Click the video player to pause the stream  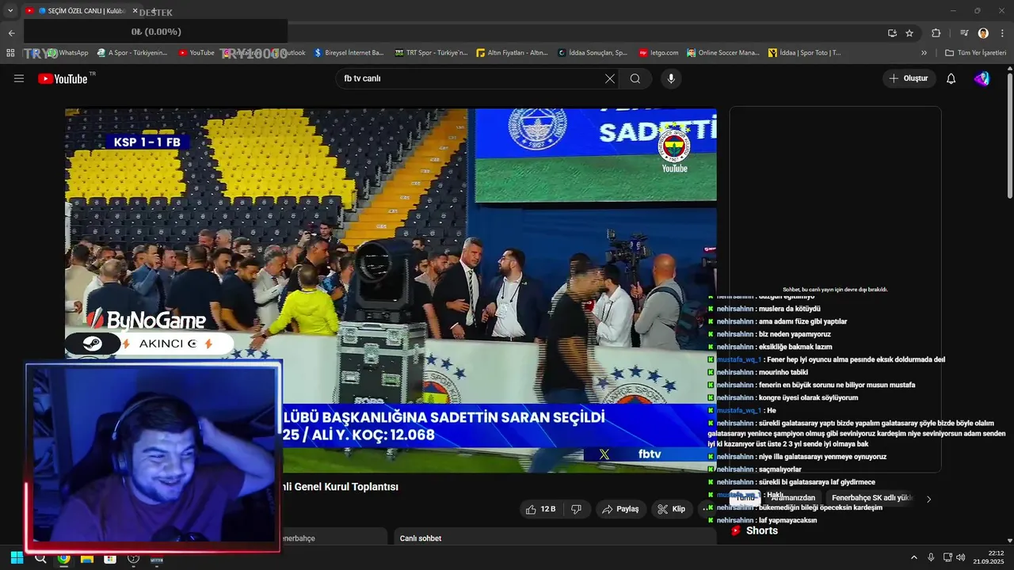[x=391, y=291]
